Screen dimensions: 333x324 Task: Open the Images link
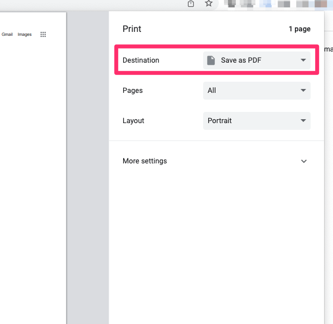click(x=25, y=34)
